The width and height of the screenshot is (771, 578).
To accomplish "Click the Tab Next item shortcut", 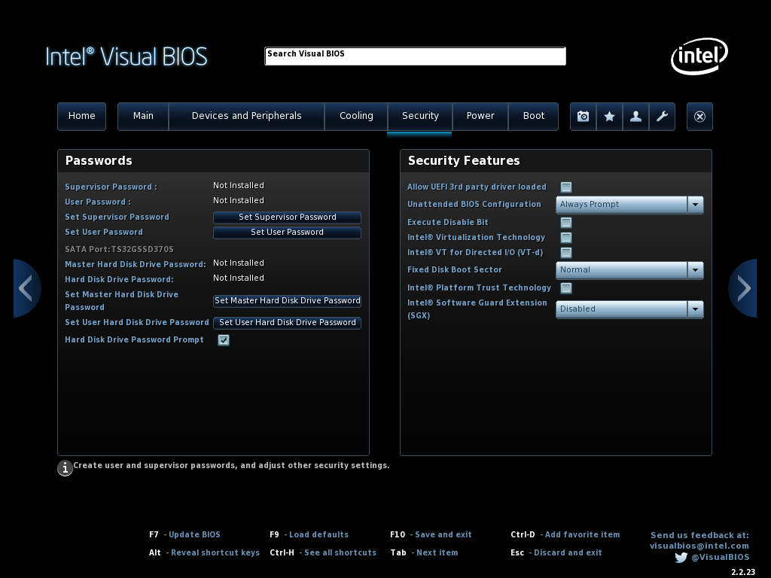I will tap(424, 553).
